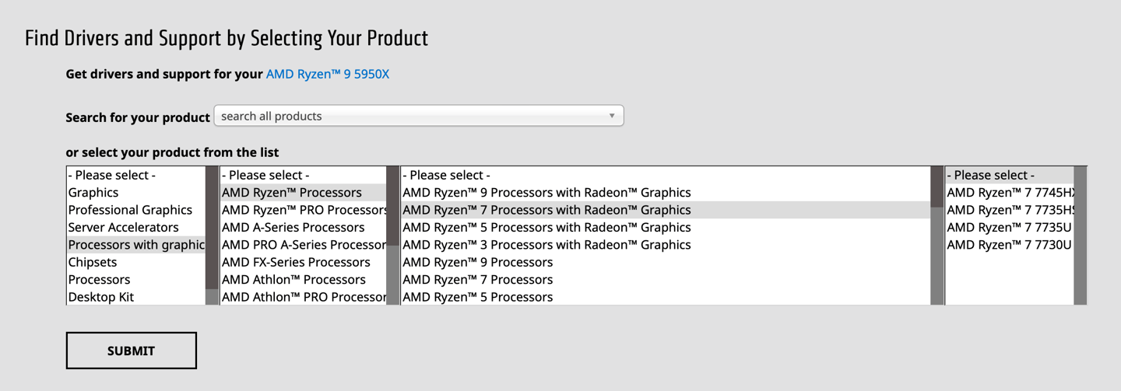Select AMD Ryzen 7 7745HX model

click(x=1010, y=192)
